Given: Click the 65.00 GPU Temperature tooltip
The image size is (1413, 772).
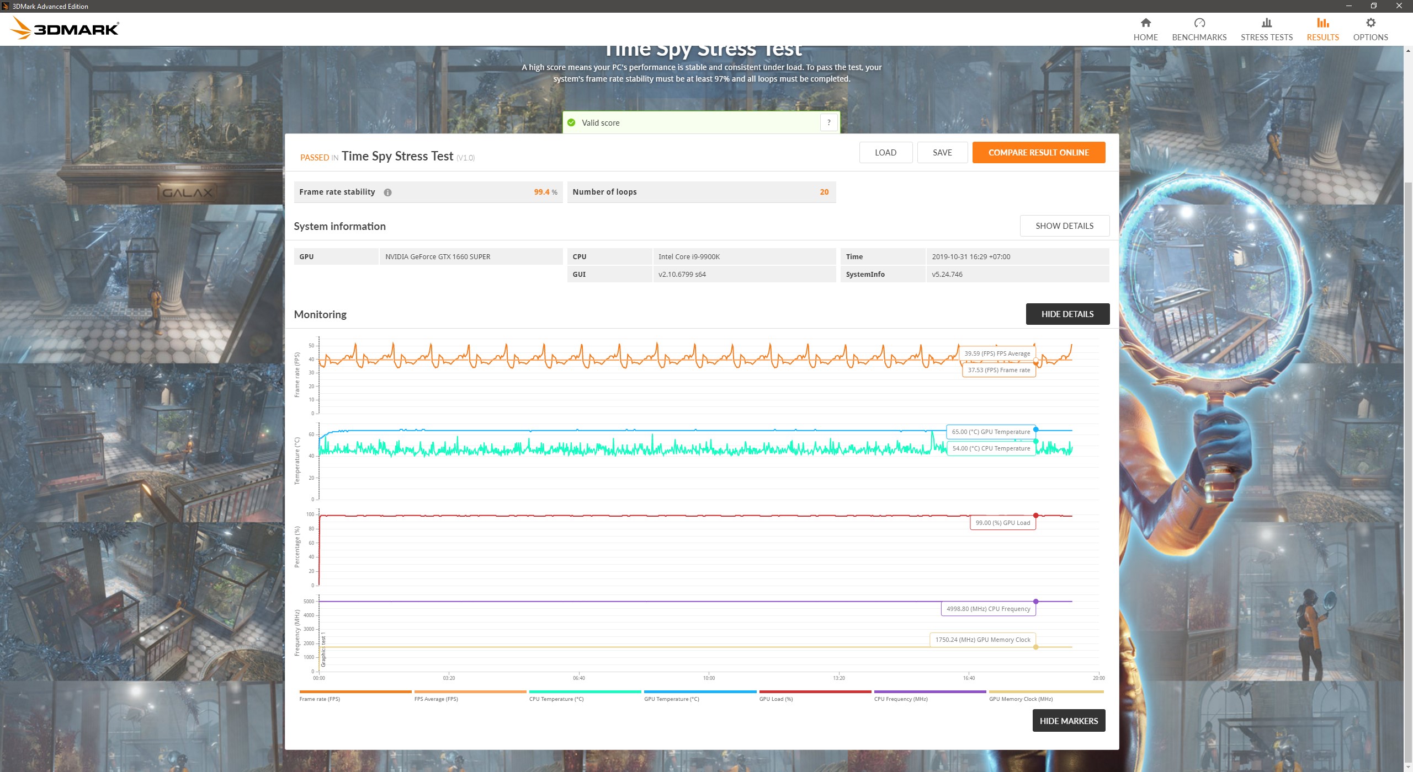Looking at the screenshot, I should (x=991, y=432).
